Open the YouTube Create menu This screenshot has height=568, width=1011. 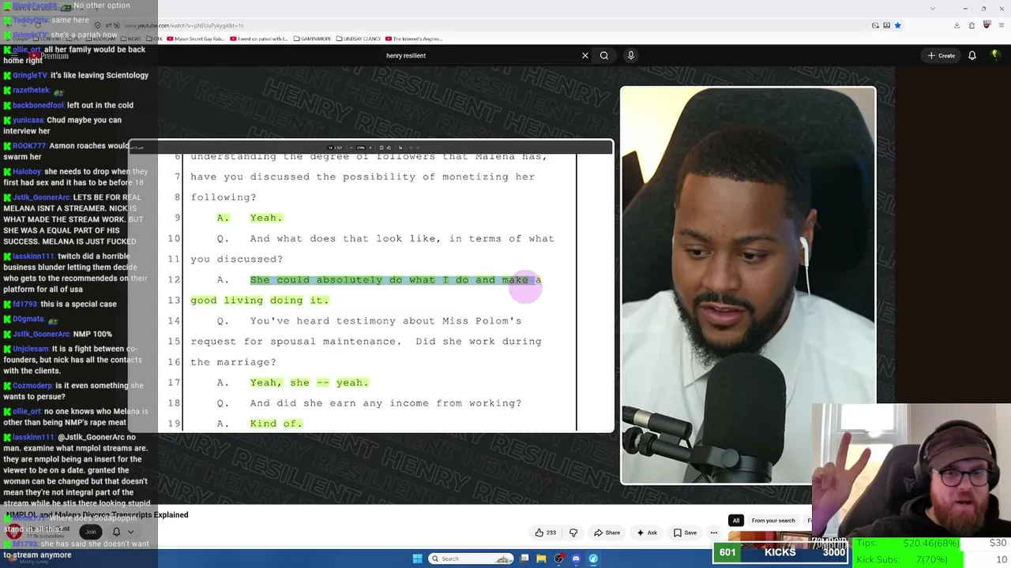[x=941, y=55]
